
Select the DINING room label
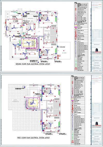point(30,19)
